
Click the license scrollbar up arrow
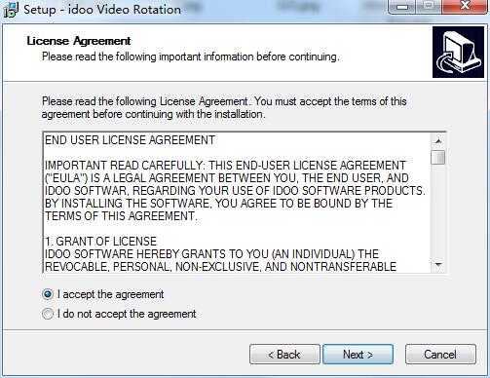tap(438, 141)
